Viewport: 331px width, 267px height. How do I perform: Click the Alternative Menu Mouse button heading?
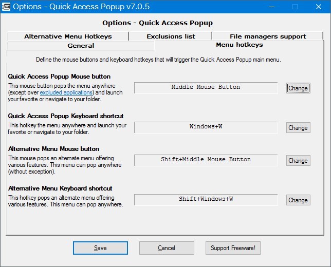[x=53, y=149]
